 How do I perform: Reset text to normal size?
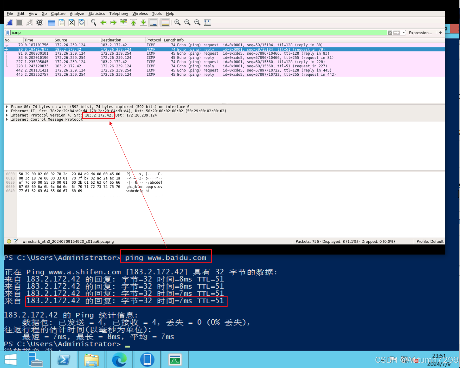tap(197, 22)
